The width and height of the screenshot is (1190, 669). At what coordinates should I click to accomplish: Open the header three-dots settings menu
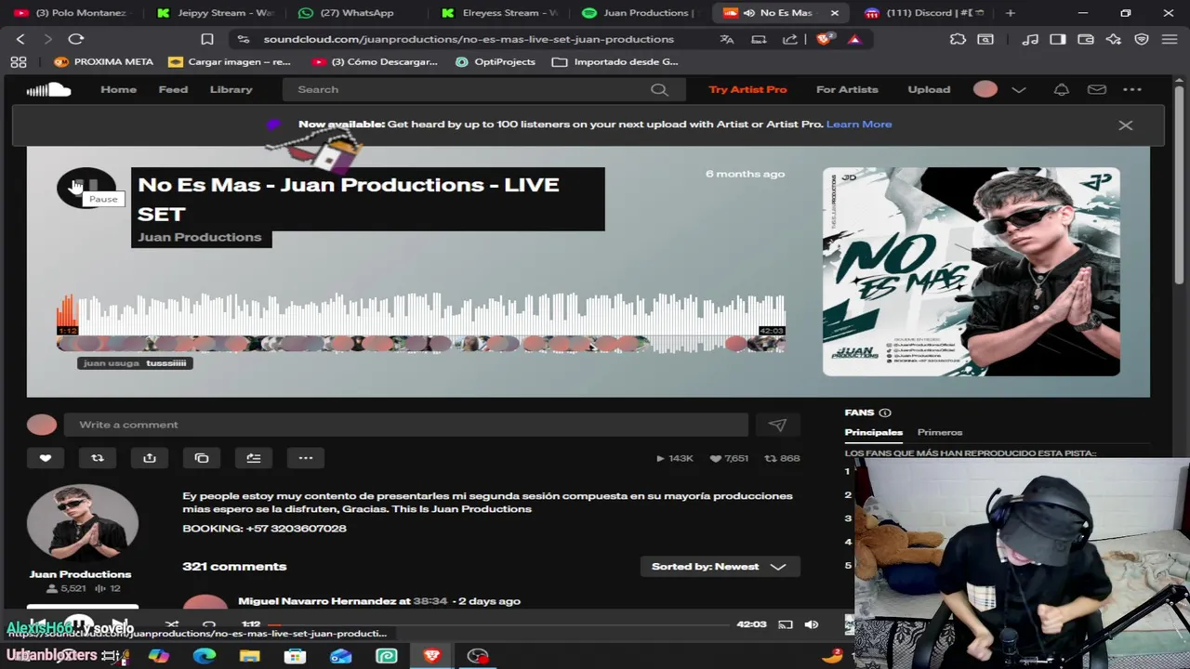click(x=1131, y=89)
